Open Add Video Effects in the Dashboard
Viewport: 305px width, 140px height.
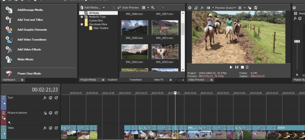(29, 49)
